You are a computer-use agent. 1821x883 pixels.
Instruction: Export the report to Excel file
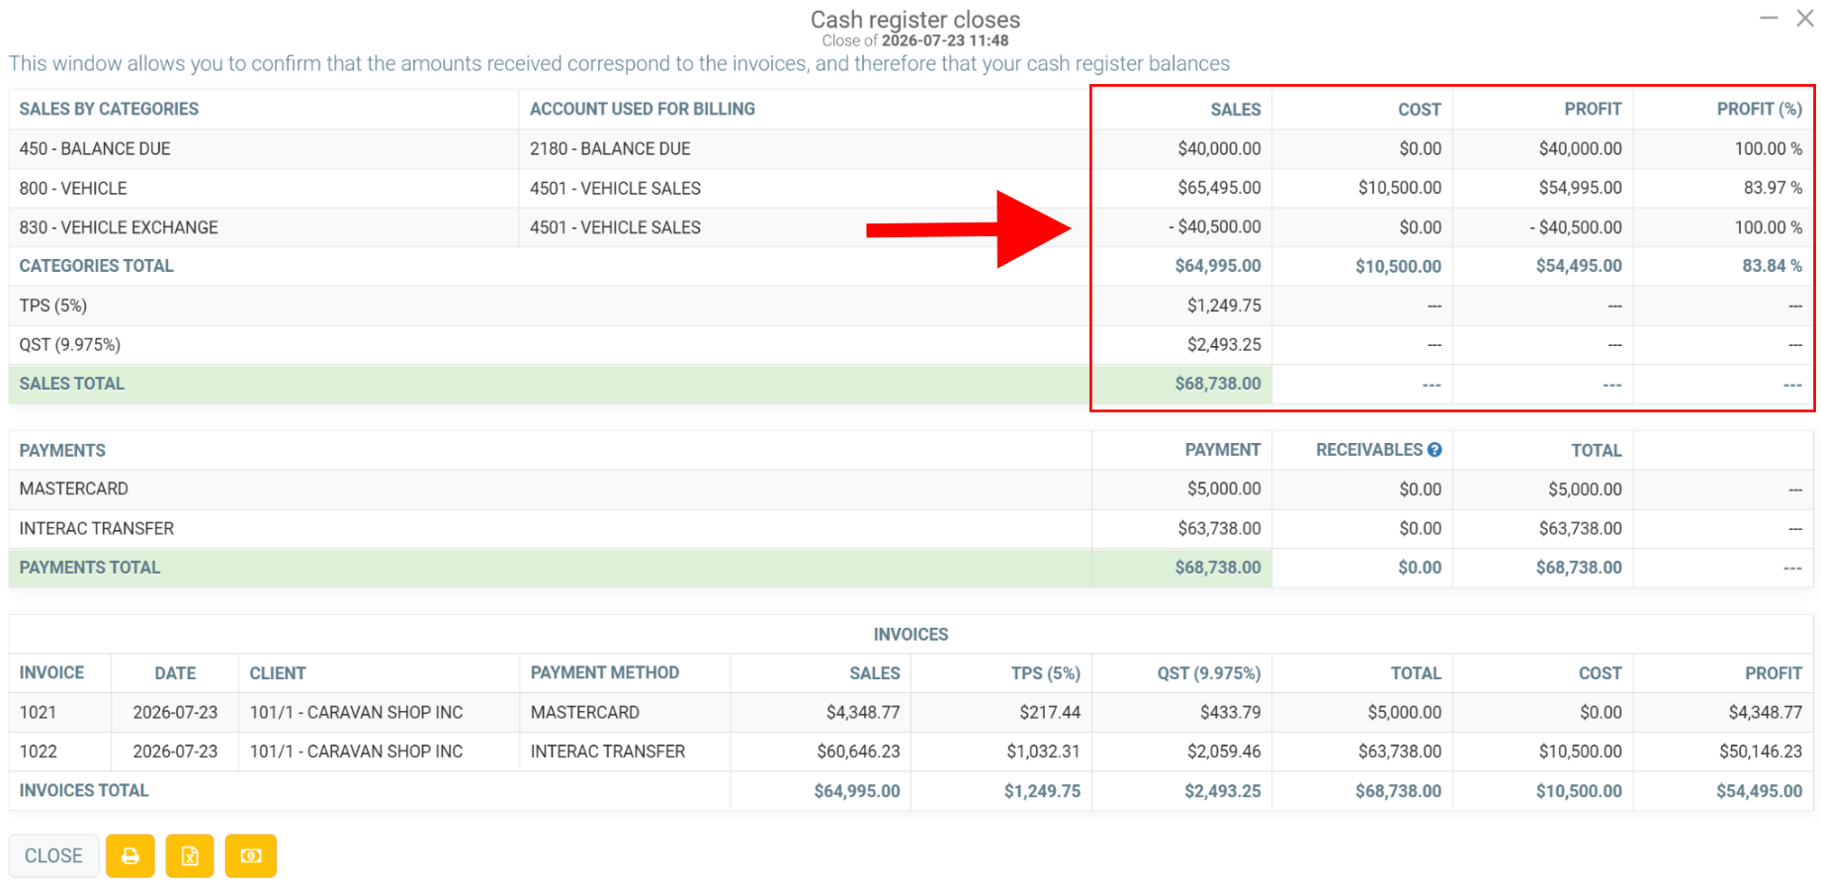(190, 855)
